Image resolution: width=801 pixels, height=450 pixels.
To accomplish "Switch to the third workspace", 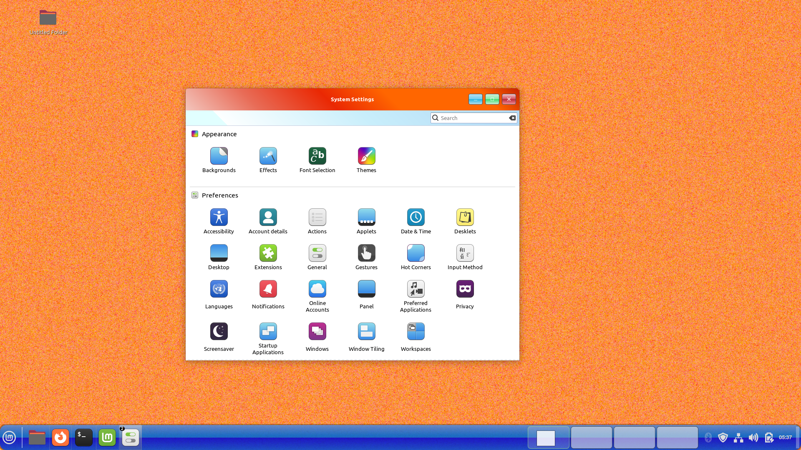I will point(635,437).
